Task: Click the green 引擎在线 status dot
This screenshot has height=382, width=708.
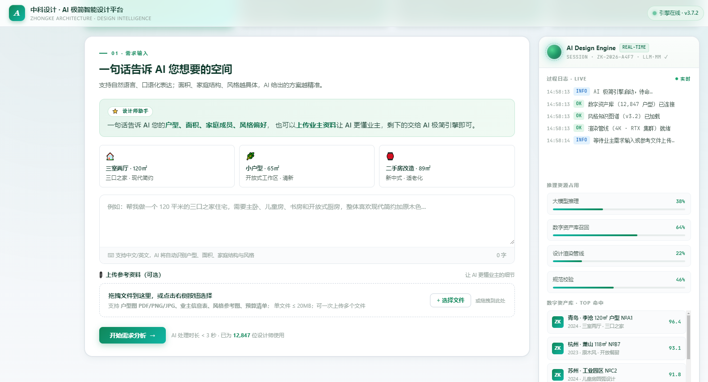Action: click(x=655, y=13)
